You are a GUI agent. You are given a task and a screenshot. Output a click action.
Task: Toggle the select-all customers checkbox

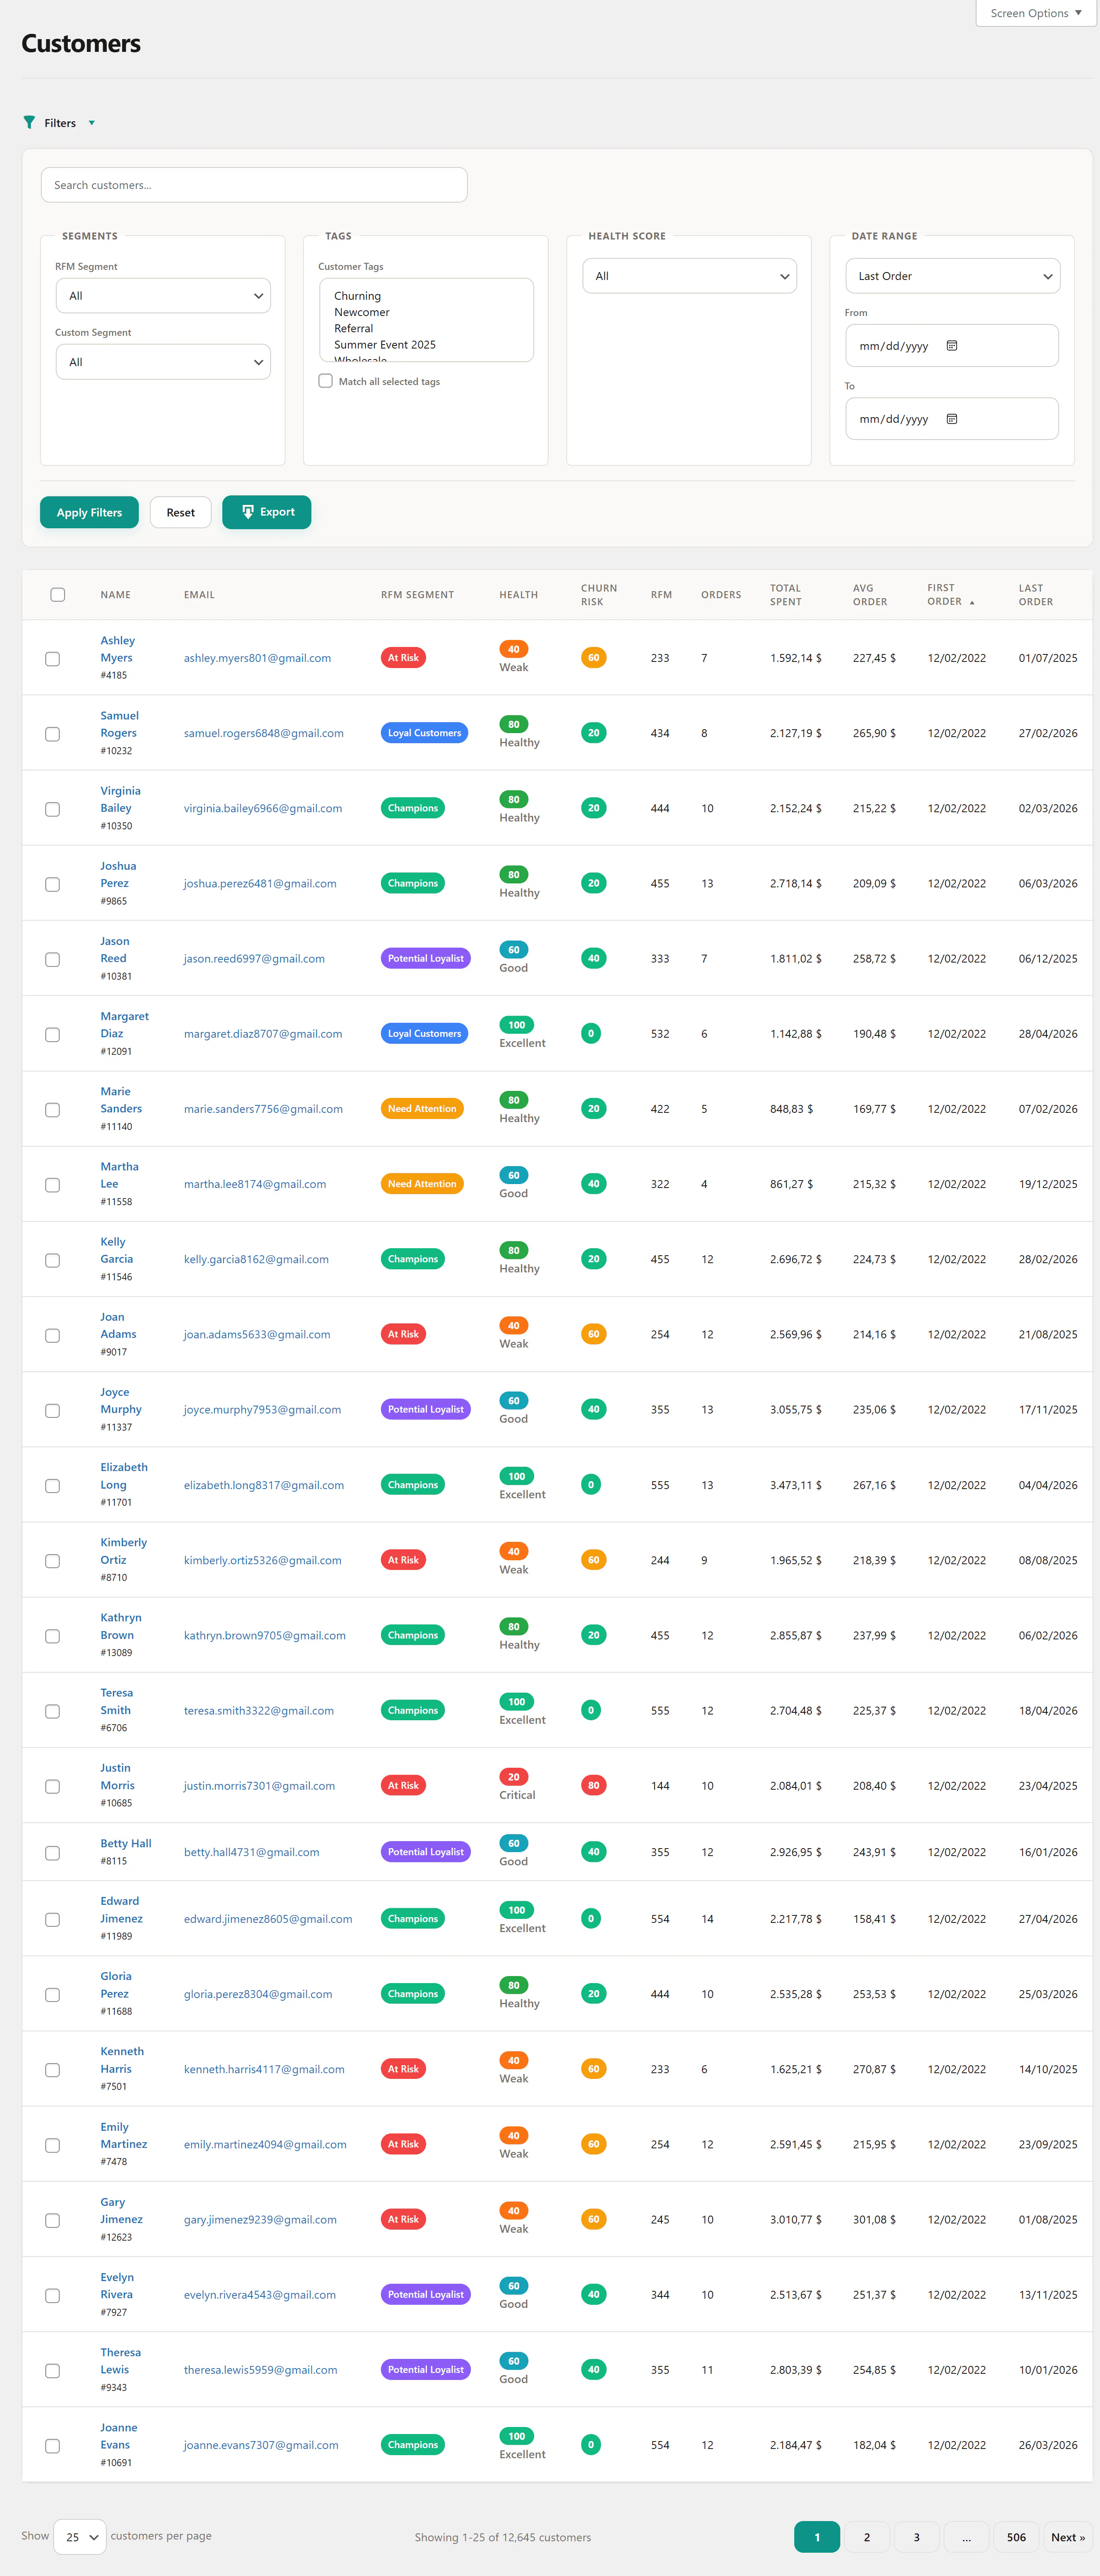click(58, 595)
